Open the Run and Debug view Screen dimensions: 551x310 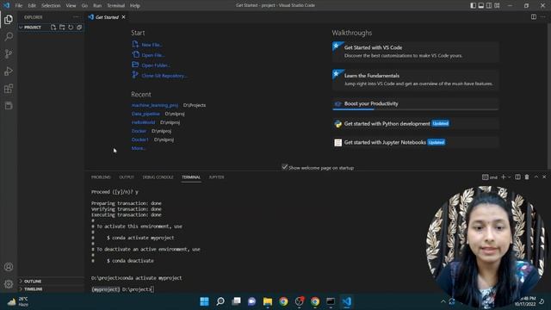point(9,71)
